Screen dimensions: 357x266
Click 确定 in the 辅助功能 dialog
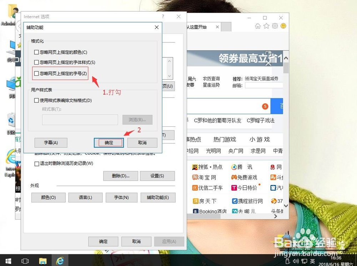[x=109, y=142]
